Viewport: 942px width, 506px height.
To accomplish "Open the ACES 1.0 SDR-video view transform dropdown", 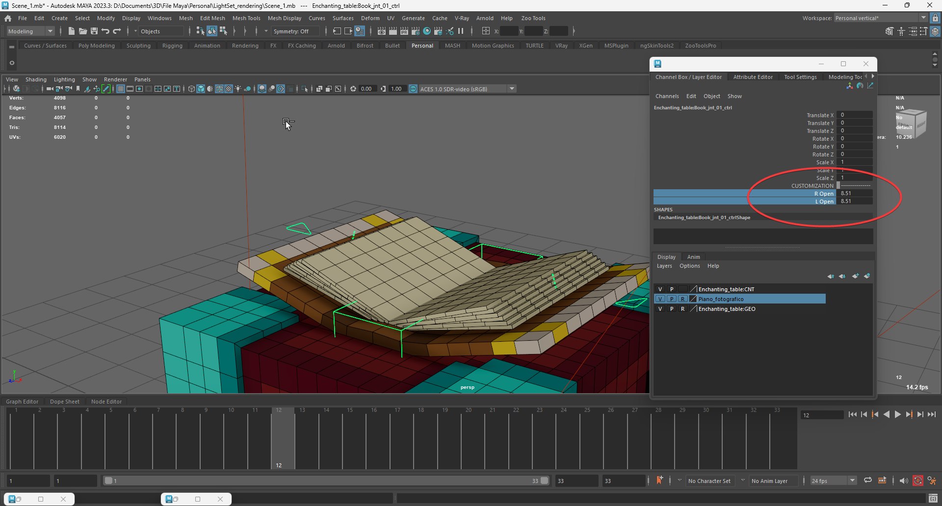I will (468, 89).
